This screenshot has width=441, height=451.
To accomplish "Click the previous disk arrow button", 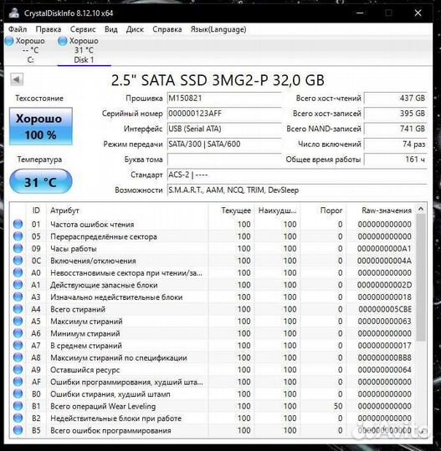I will [x=17, y=79].
